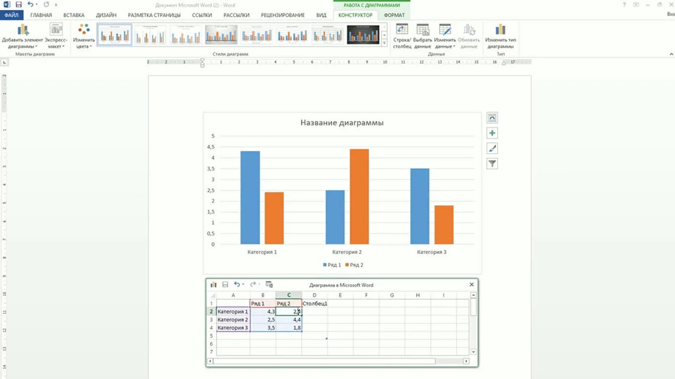Click the Save icon in Word's quick access toolbar
The image size is (675, 379).
(19, 4)
